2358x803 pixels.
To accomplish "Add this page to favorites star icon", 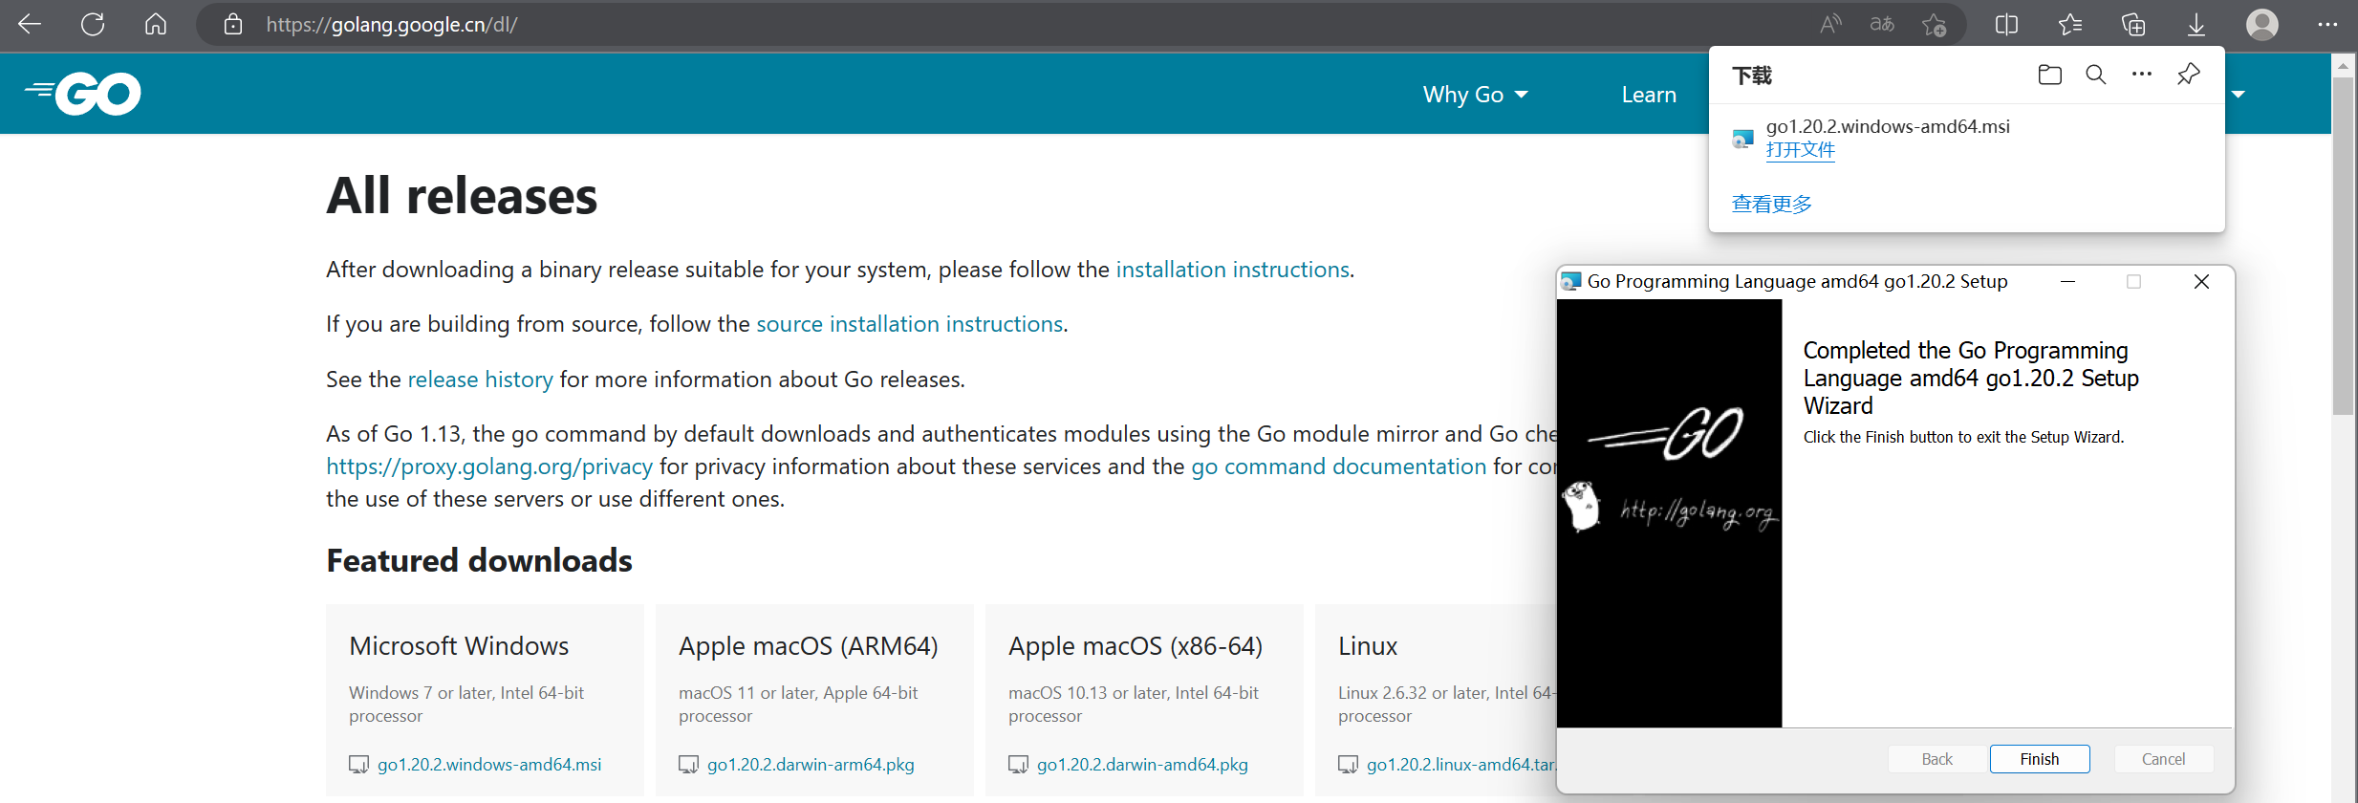I will [1934, 25].
